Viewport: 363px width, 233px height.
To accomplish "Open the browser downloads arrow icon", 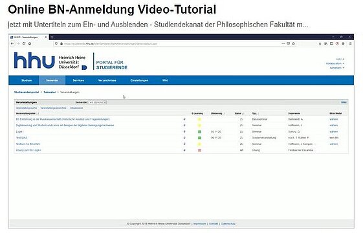I will 320,43.
